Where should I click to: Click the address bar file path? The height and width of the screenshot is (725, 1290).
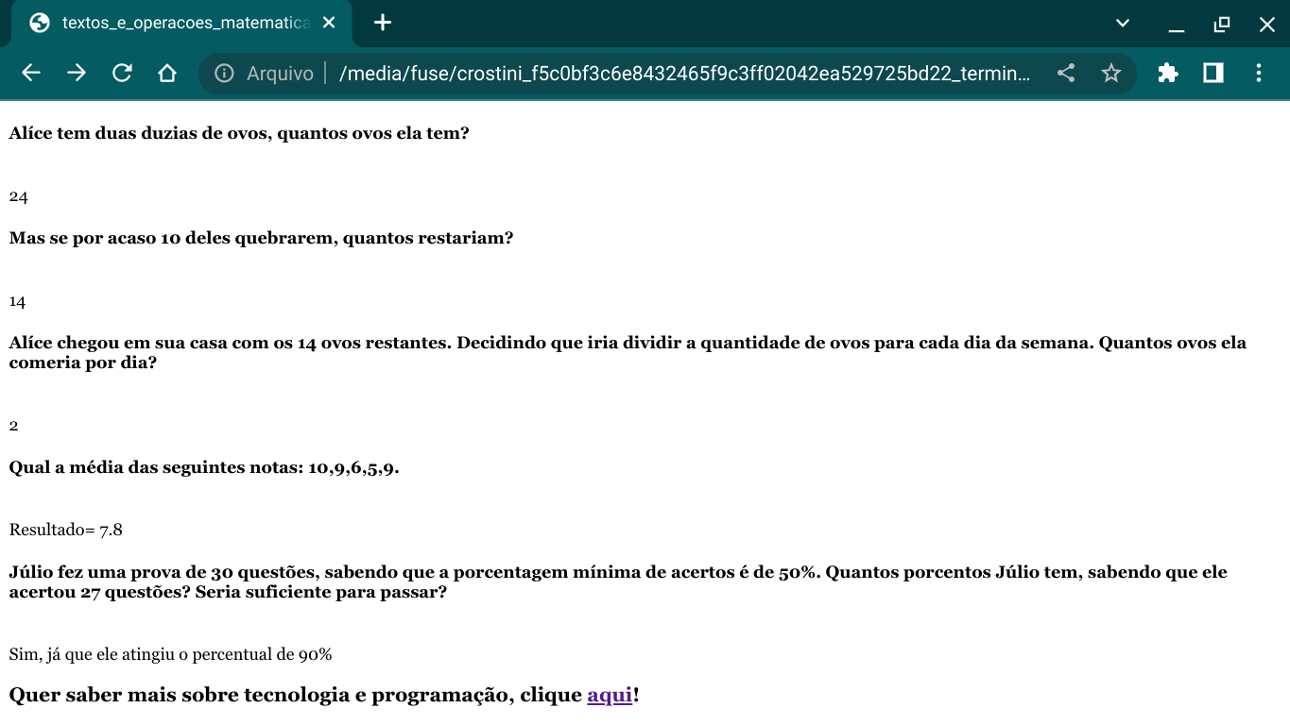pos(684,73)
